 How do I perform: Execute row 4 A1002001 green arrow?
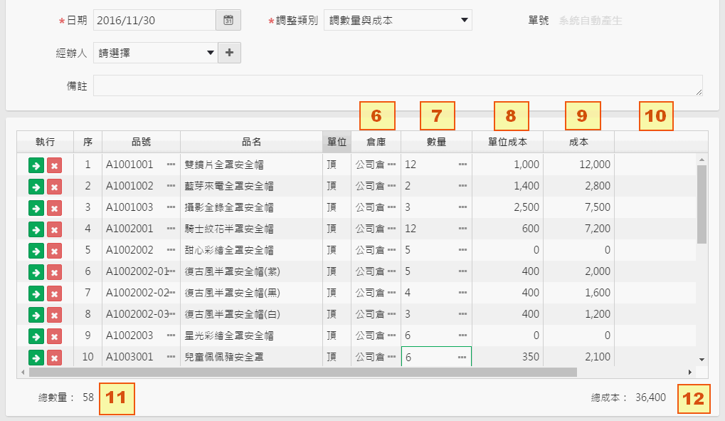pos(36,229)
